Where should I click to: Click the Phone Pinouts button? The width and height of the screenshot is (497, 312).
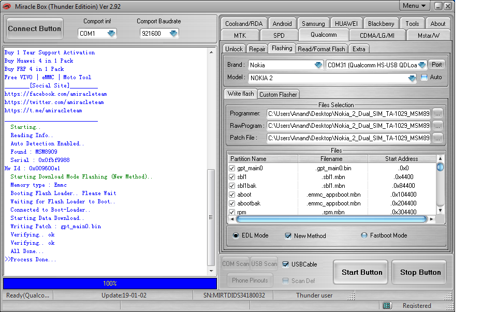point(250,280)
